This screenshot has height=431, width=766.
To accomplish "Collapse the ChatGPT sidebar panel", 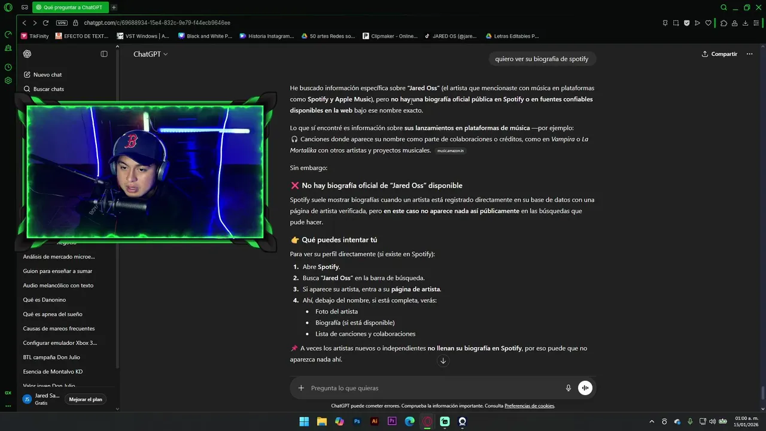I will coord(104,54).
